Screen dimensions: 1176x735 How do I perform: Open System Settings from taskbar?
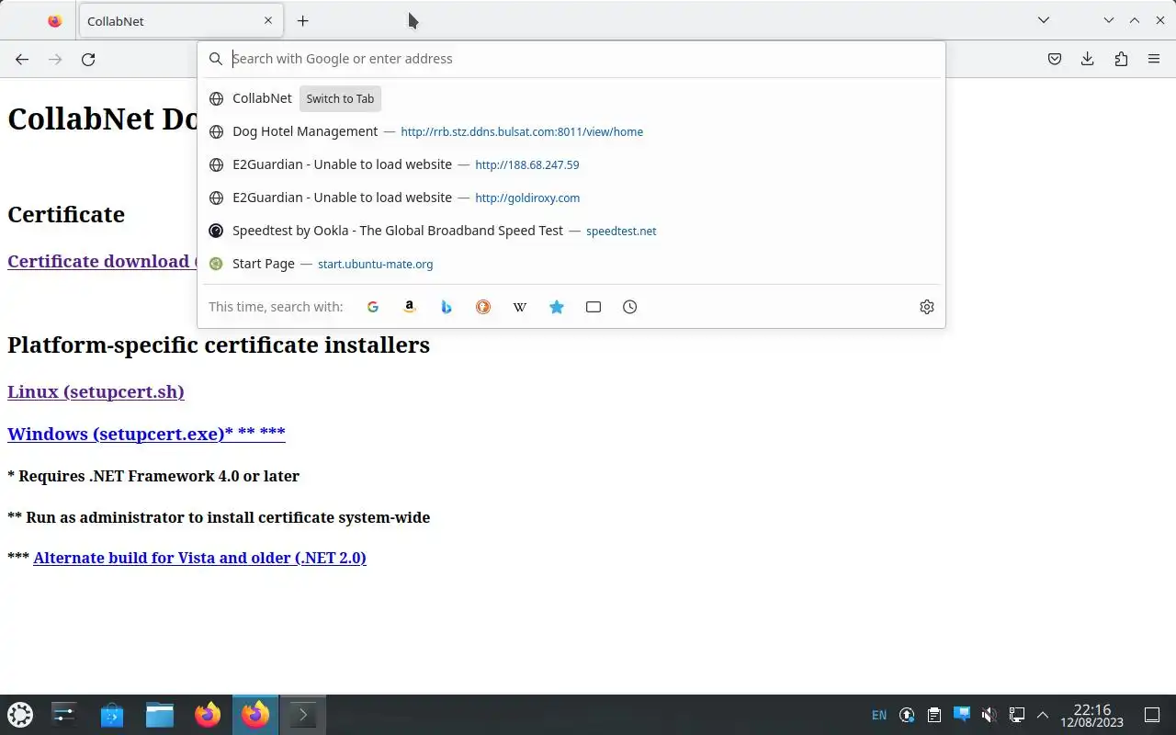[x=64, y=715]
